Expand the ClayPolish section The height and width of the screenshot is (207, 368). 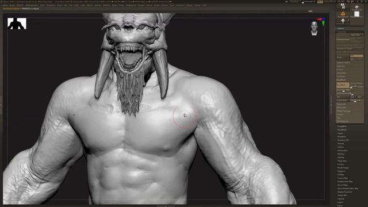click(341, 76)
